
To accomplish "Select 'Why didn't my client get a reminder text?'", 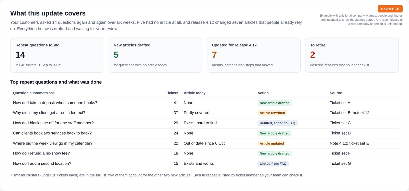I will 49,113.
